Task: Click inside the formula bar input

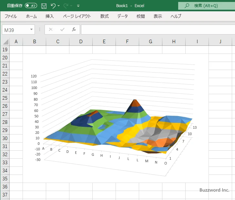Action: pos(158,29)
